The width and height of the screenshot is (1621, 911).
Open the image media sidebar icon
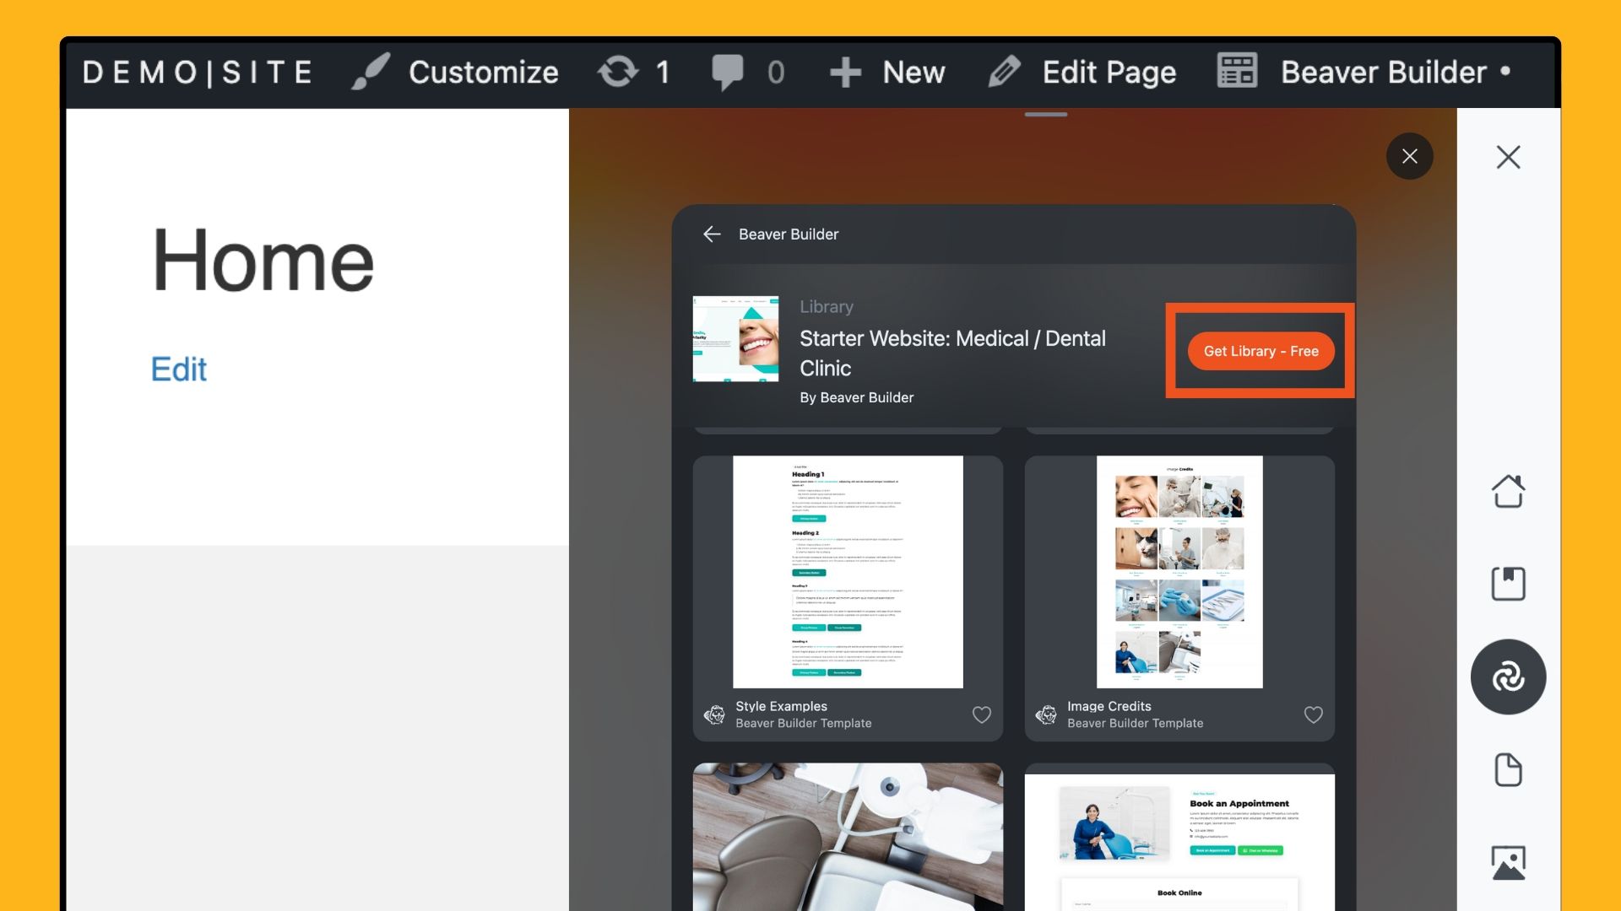[x=1508, y=862]
